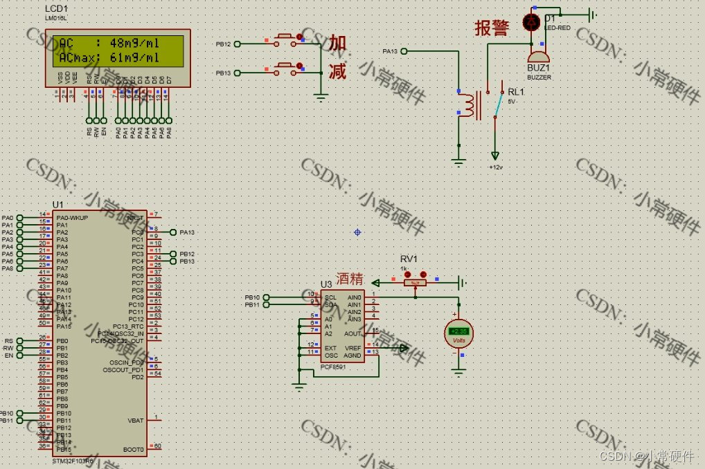Select the power arrow terminal left of RV1
Screen dimensions: 705x469
376,283
